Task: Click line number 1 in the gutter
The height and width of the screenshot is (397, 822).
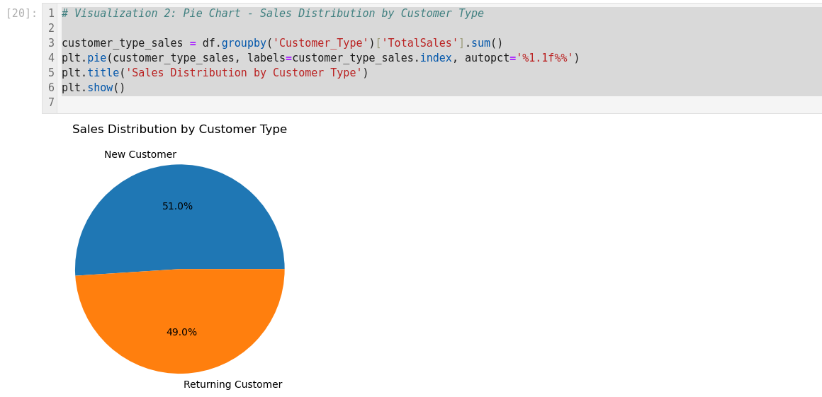Action: [x=51, y=13]
